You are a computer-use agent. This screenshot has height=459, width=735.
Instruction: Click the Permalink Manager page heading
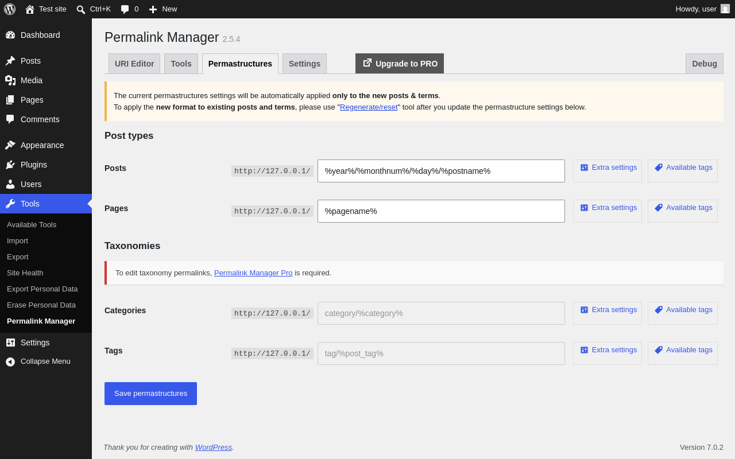pos(162,37)
